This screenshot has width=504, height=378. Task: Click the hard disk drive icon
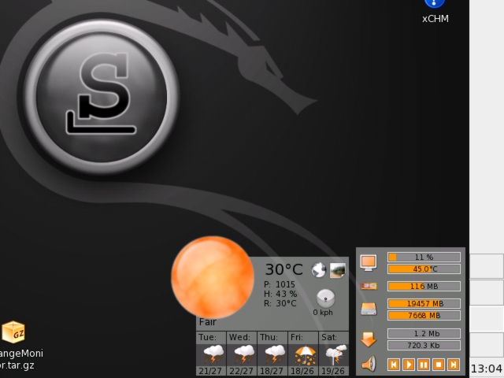coord(369,309)
